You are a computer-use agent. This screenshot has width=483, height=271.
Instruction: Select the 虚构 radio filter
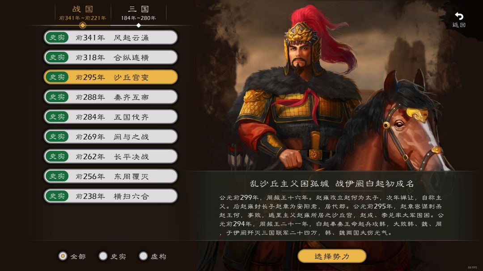(143, 256)
